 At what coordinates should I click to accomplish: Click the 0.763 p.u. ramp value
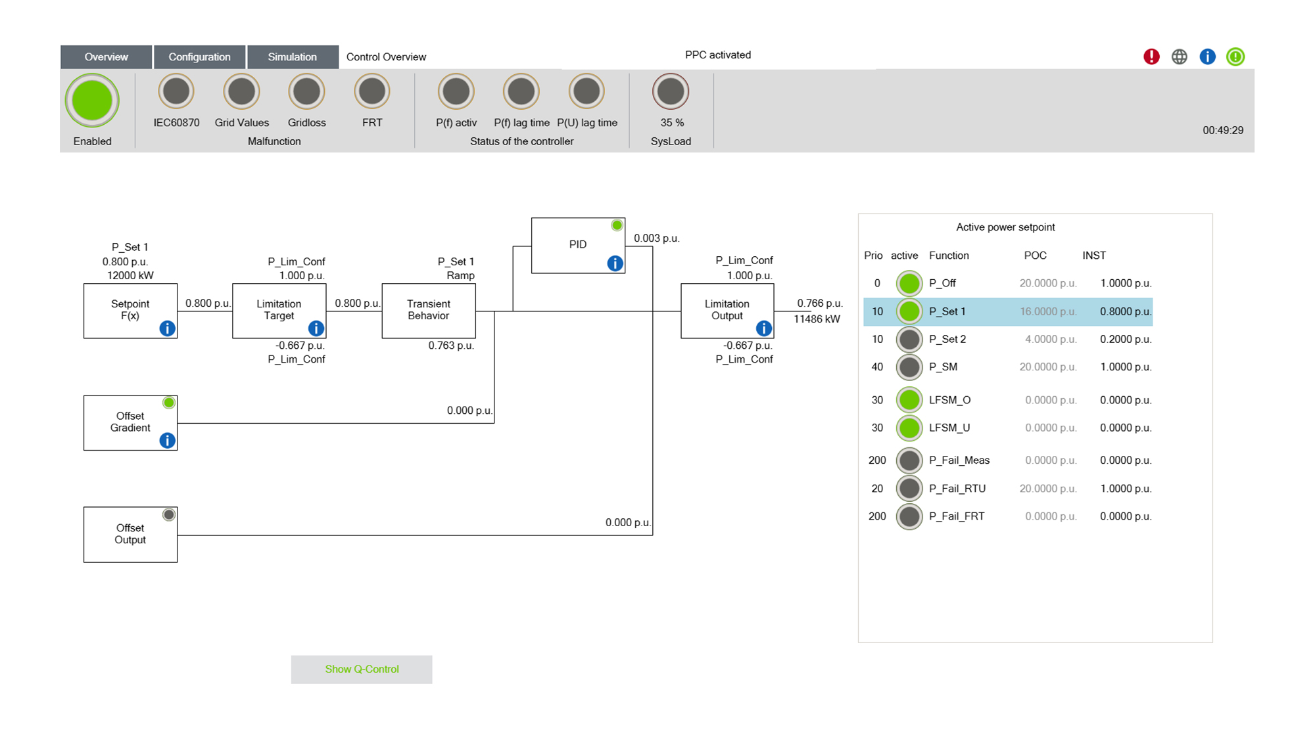coord(451,346)
